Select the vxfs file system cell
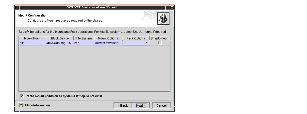 83,43
